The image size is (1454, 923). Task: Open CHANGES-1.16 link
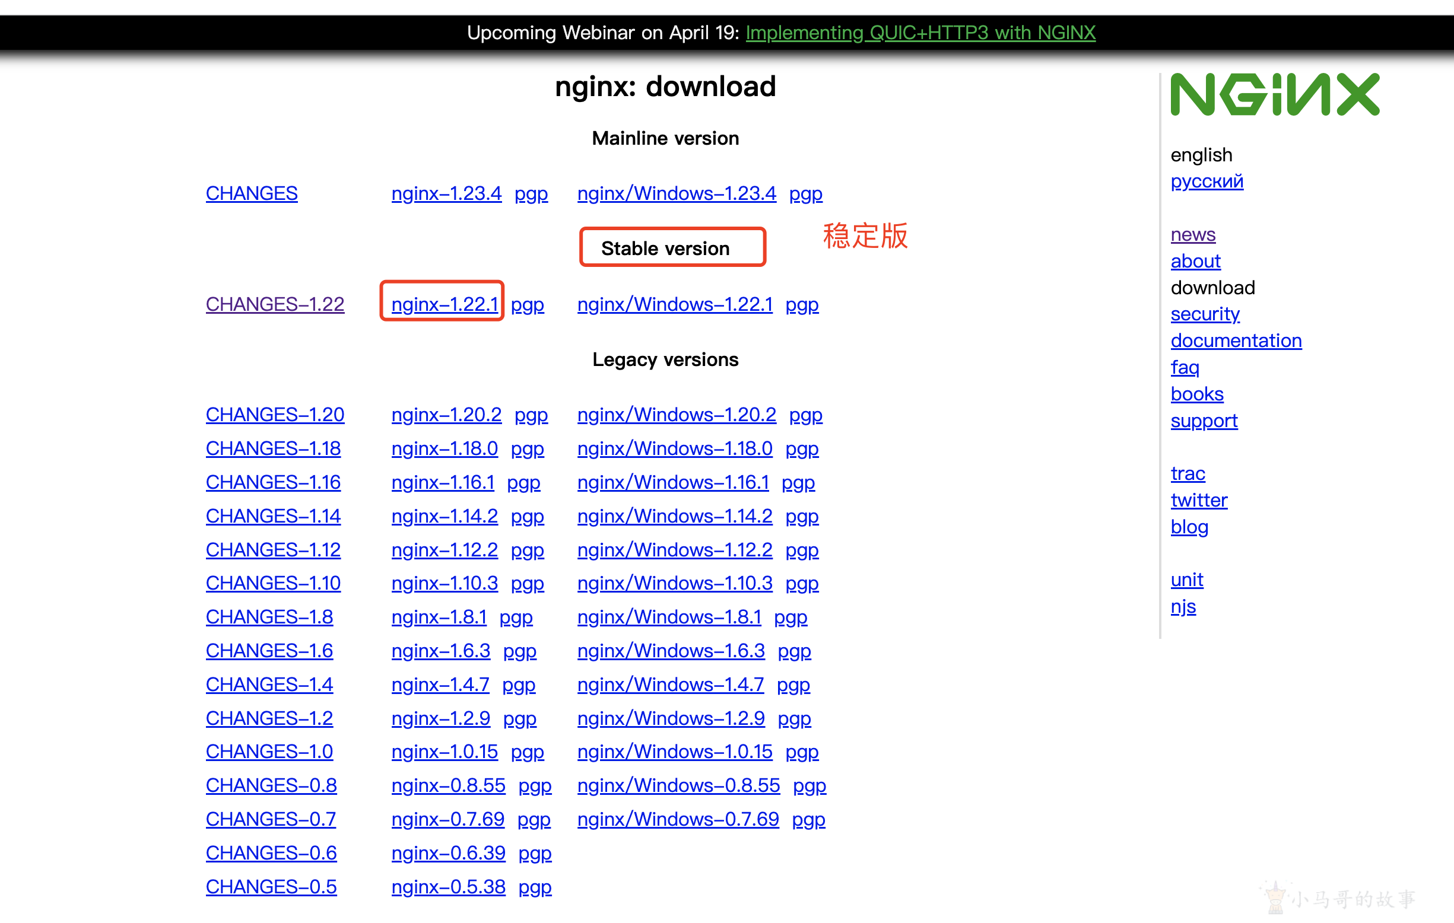pyautogui.click(x=273, y=482)
